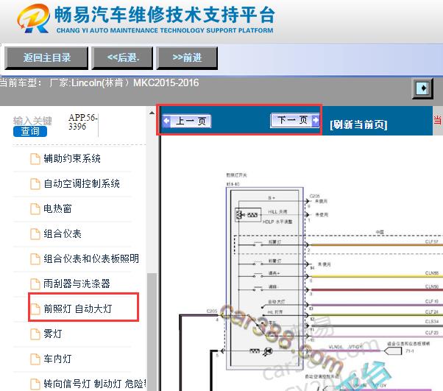Open 转向信号灯 制动灯 entry
443x391 pixels.
pyautogui.click(x=95, y=384)
